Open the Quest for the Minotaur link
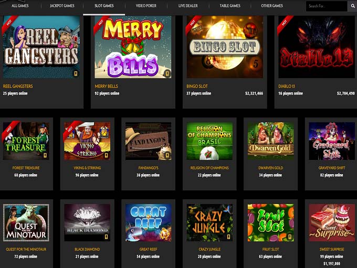The image size is (357, 268). point(26,249)
